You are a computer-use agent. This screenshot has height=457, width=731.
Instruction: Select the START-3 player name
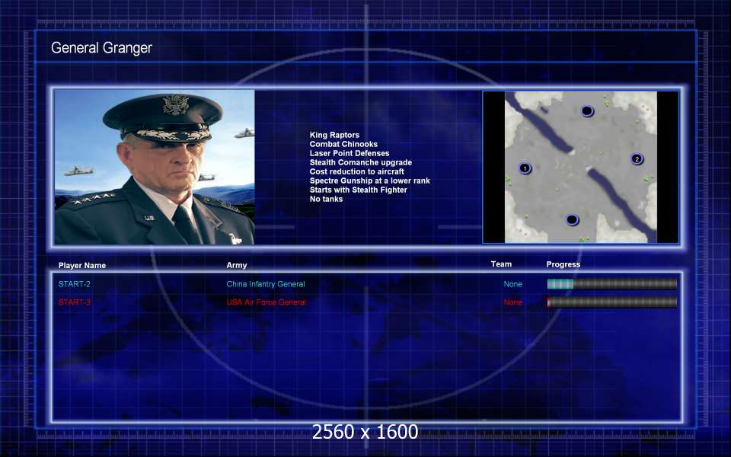click(74, 302)
